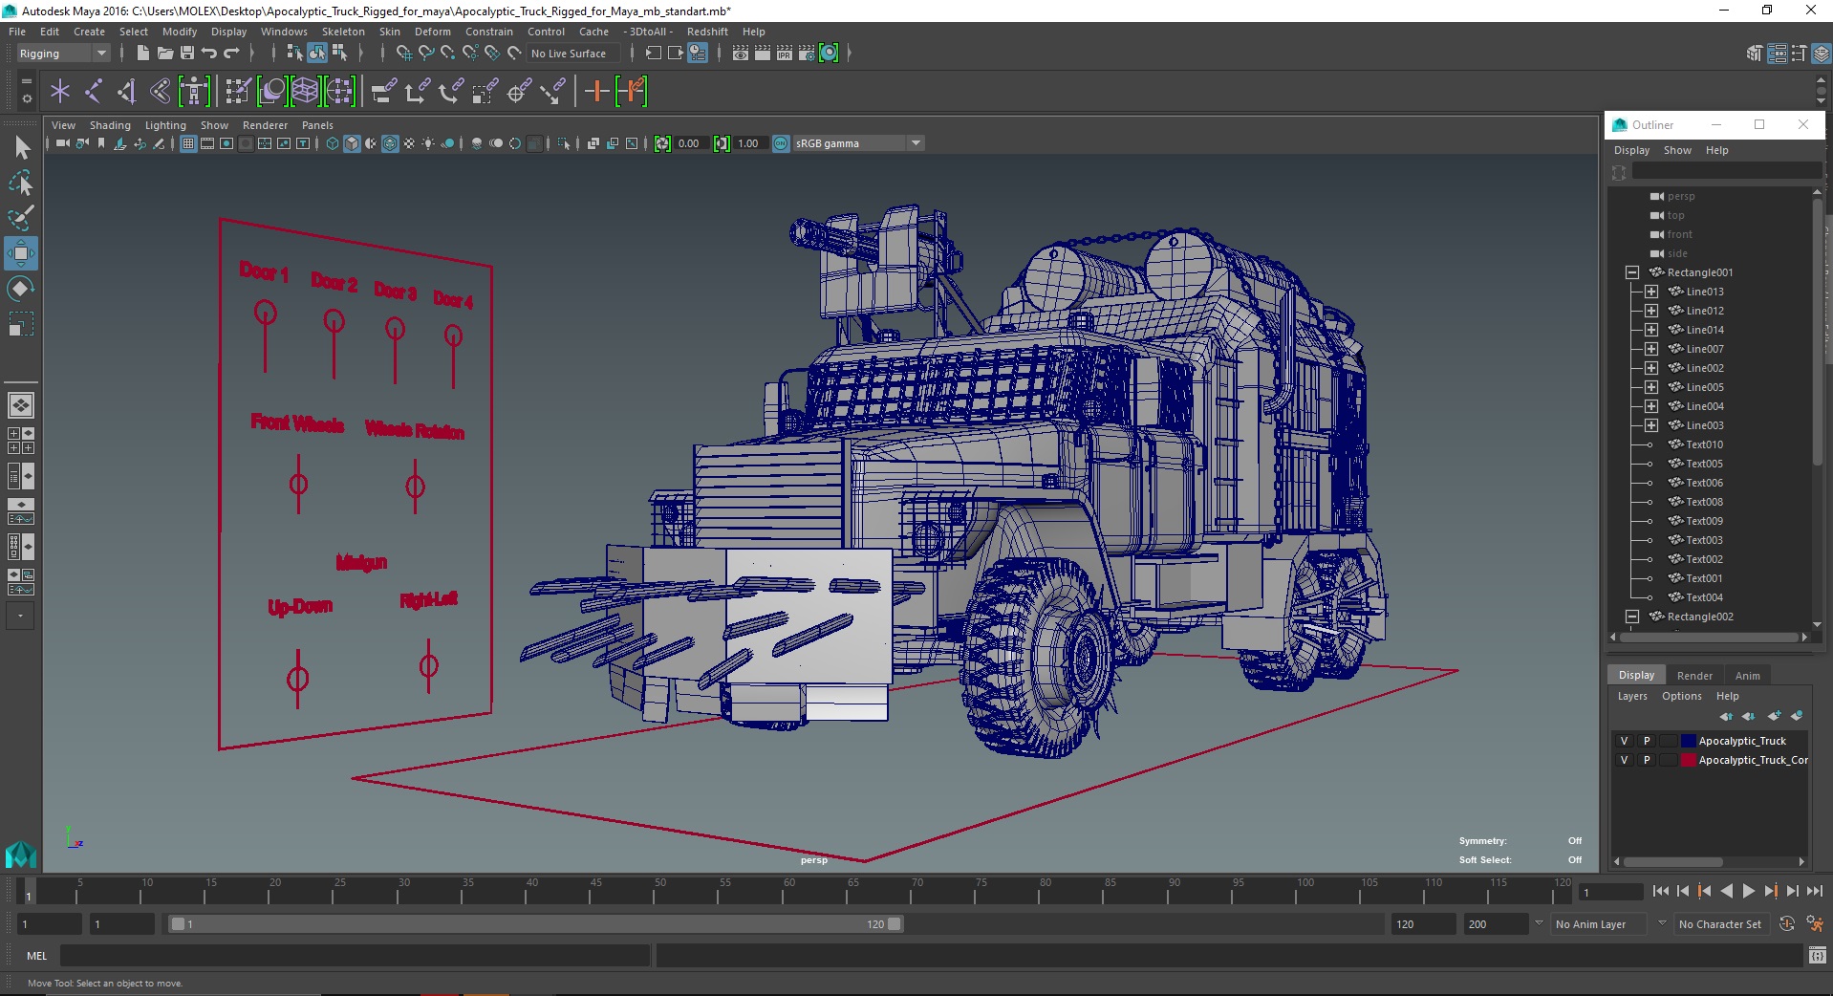Expand Line013 in the Outliner
The height and width of the screenshot is (996, 1833).
(1651, 292)
